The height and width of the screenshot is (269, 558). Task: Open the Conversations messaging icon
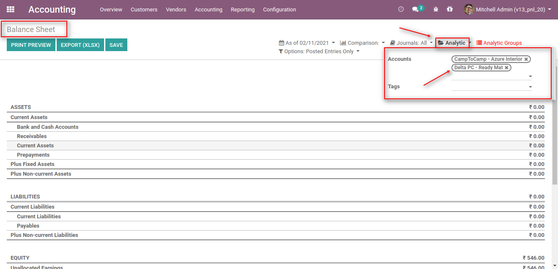coord(416,8)
